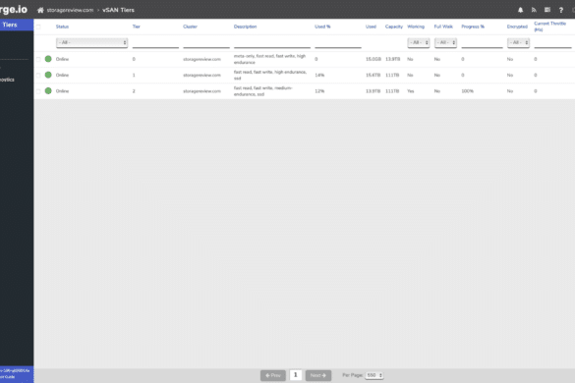
Task: Click the Next page button
Action: click(x=318, y=375)
